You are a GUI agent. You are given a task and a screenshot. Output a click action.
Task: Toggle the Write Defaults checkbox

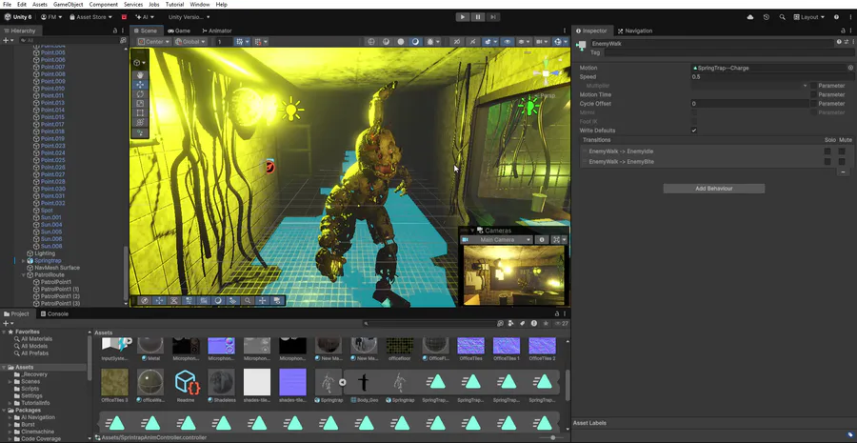point(694,131)
